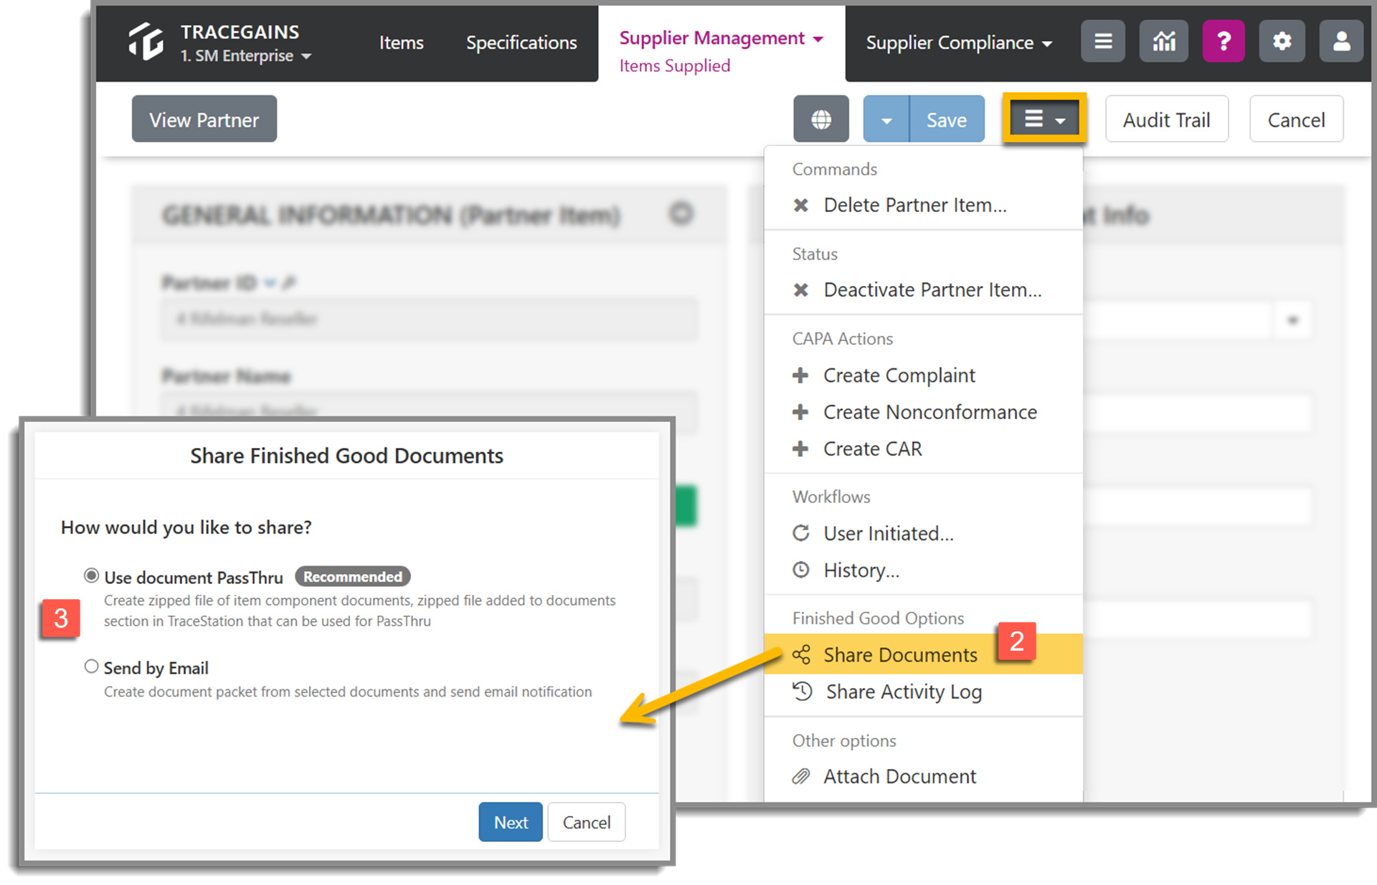The image size is (1377, 885).
Task: Click the share icon beside Share Documents
Action: pyautogui.click(x=801, y=654)
